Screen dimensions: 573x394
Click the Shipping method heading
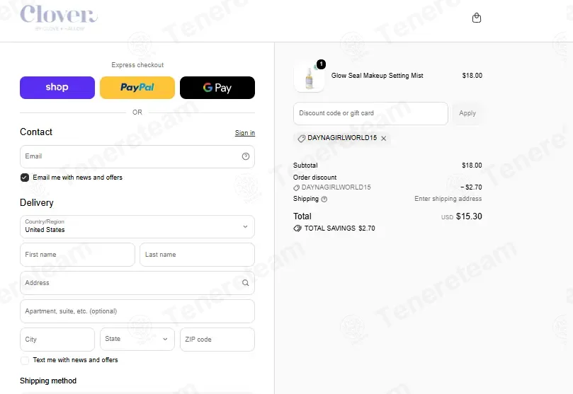[x=48, y=381]
